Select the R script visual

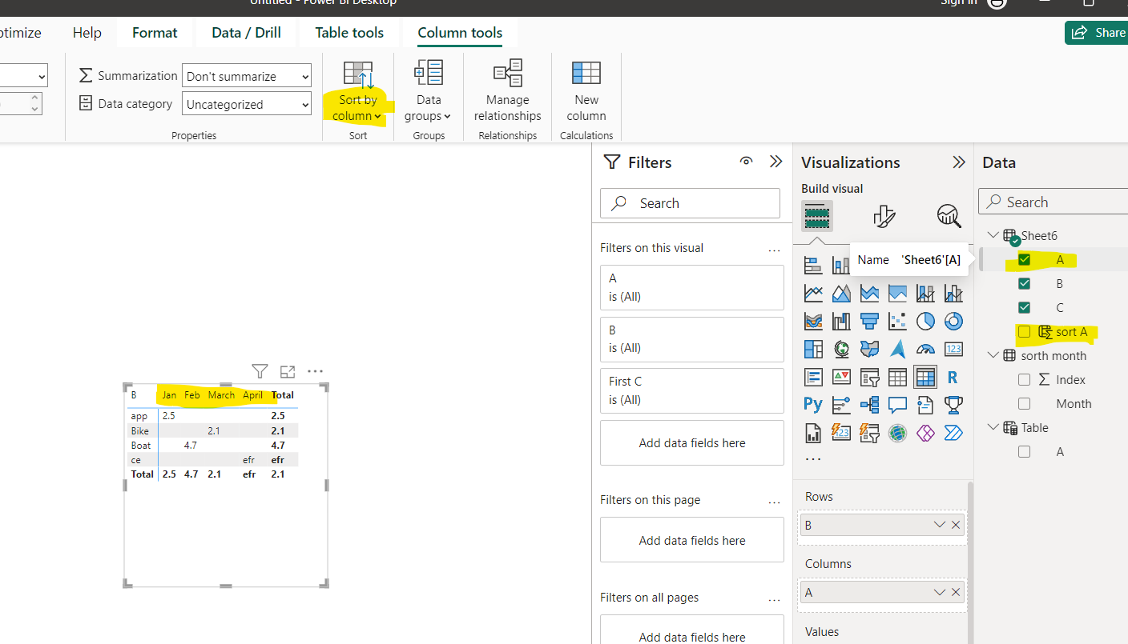click(953, 377)
